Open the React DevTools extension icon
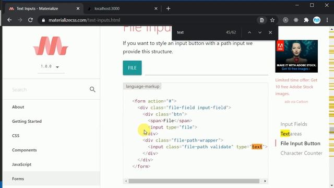Image resolution: width=334 pixels, height=188 pixels. coord(296,20)
